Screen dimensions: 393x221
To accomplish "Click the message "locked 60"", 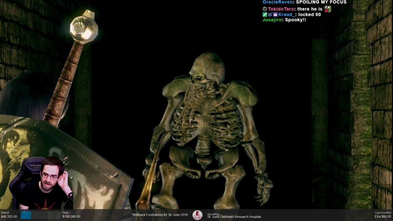I will pyautogui.click(x=309, y=14).
